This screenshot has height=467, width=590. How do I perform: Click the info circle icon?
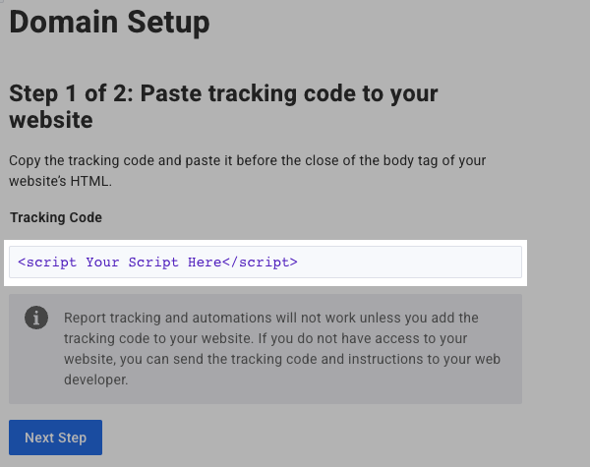(36, 318)
